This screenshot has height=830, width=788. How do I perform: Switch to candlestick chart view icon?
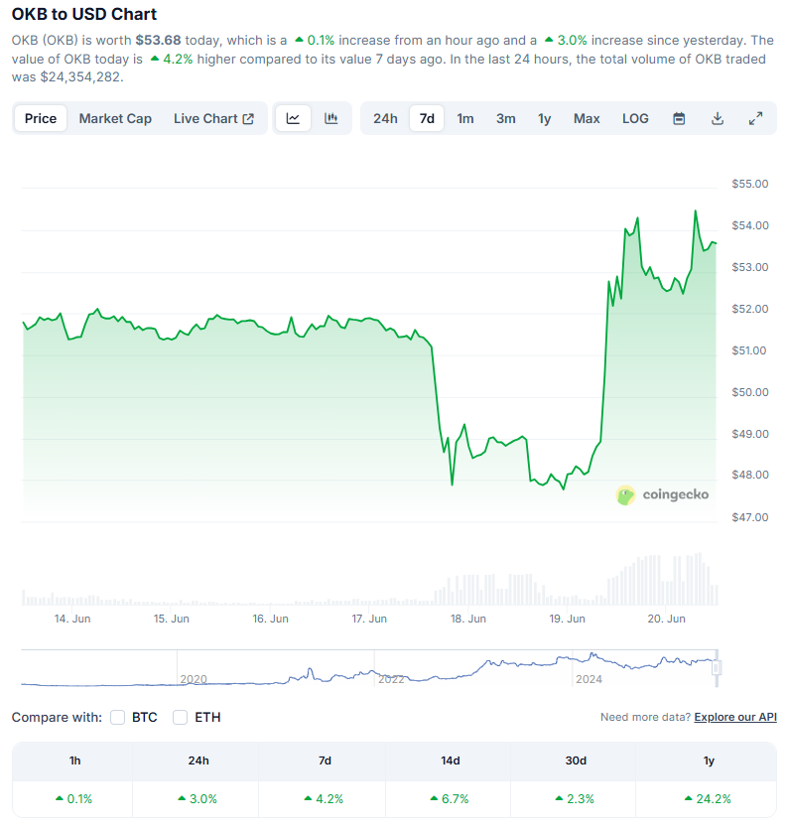[x=331, y=118]
